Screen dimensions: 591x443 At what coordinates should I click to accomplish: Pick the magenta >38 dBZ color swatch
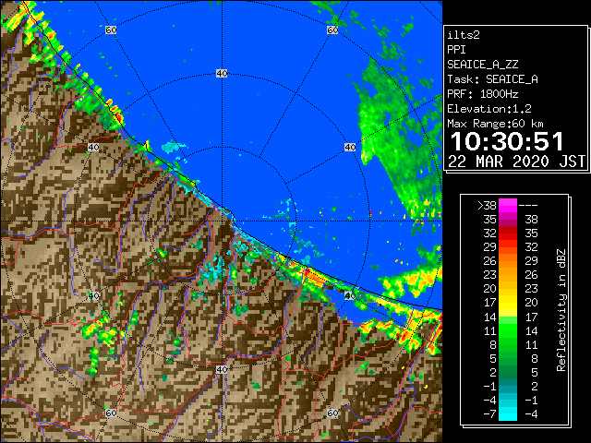(x=508, y=205)
